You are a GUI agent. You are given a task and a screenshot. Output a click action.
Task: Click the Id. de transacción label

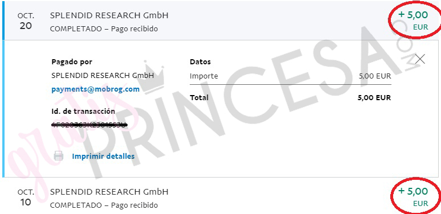[83, 111]
